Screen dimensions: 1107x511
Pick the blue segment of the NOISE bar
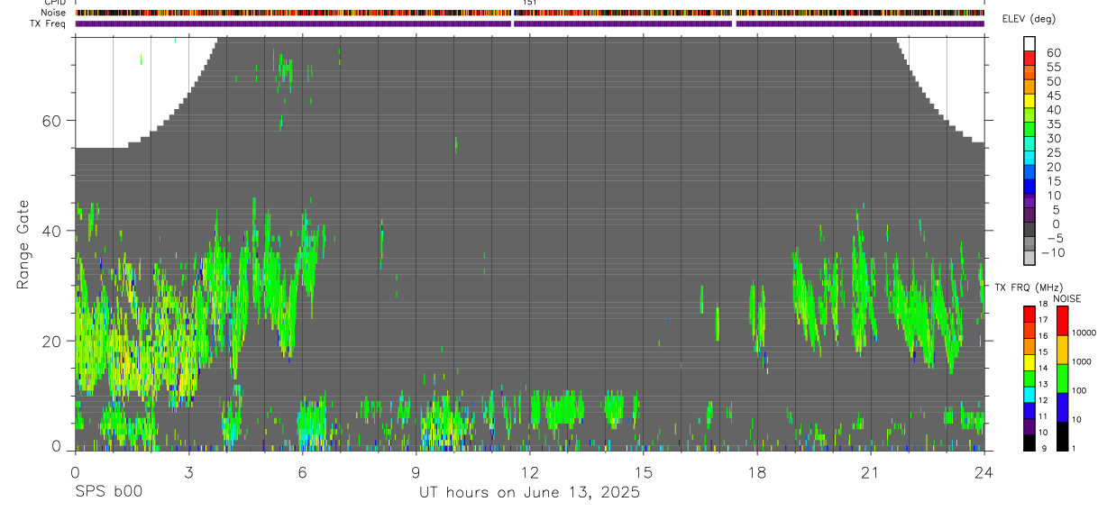(1061, 407)
